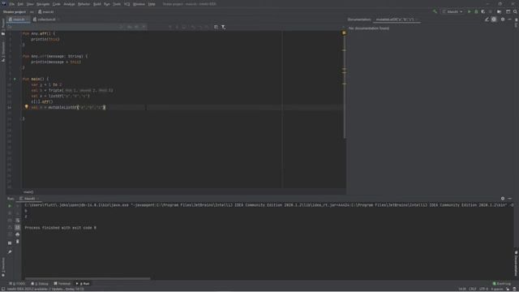Open the File menu
Image resolution: width=519 pixels, height=292 pixels.
(x=12, y=4)
